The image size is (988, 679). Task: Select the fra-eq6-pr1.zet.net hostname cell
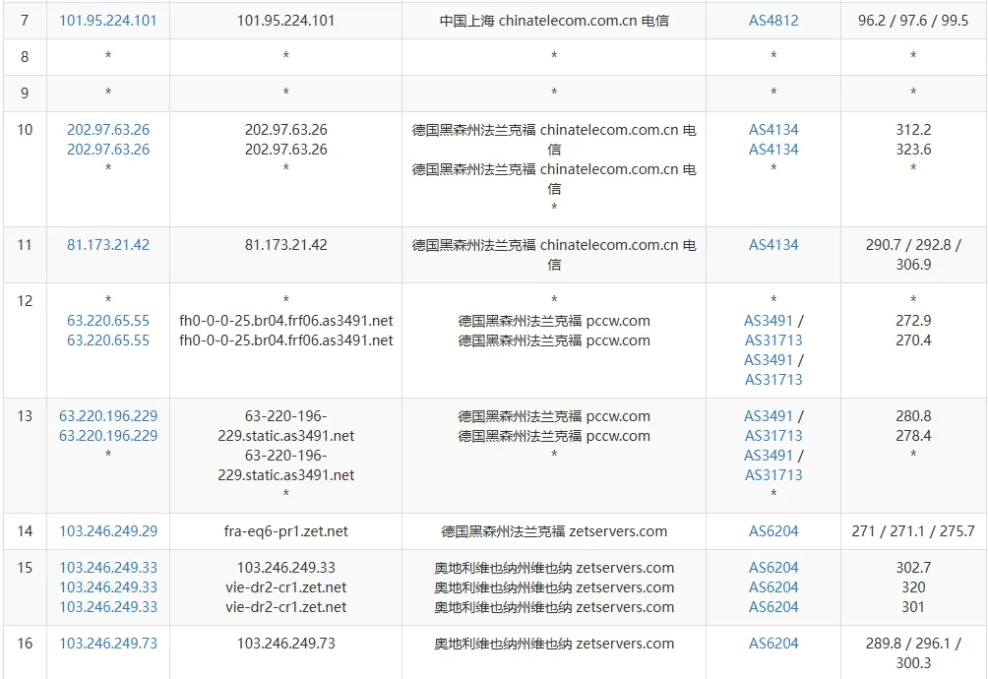click(x=285, y=530)
